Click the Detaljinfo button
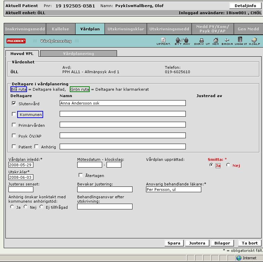 pyautogui.click(x=245, y=6)
